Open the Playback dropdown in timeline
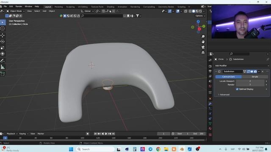This screenshot has height=152, width=271. 12,134
